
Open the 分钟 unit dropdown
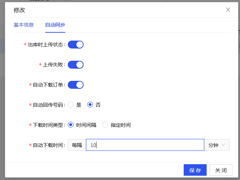click(x=217, y=145)
